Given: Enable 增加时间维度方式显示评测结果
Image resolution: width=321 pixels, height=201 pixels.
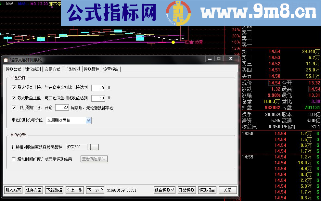Looking at the screenshot, I should coord(14,159).
